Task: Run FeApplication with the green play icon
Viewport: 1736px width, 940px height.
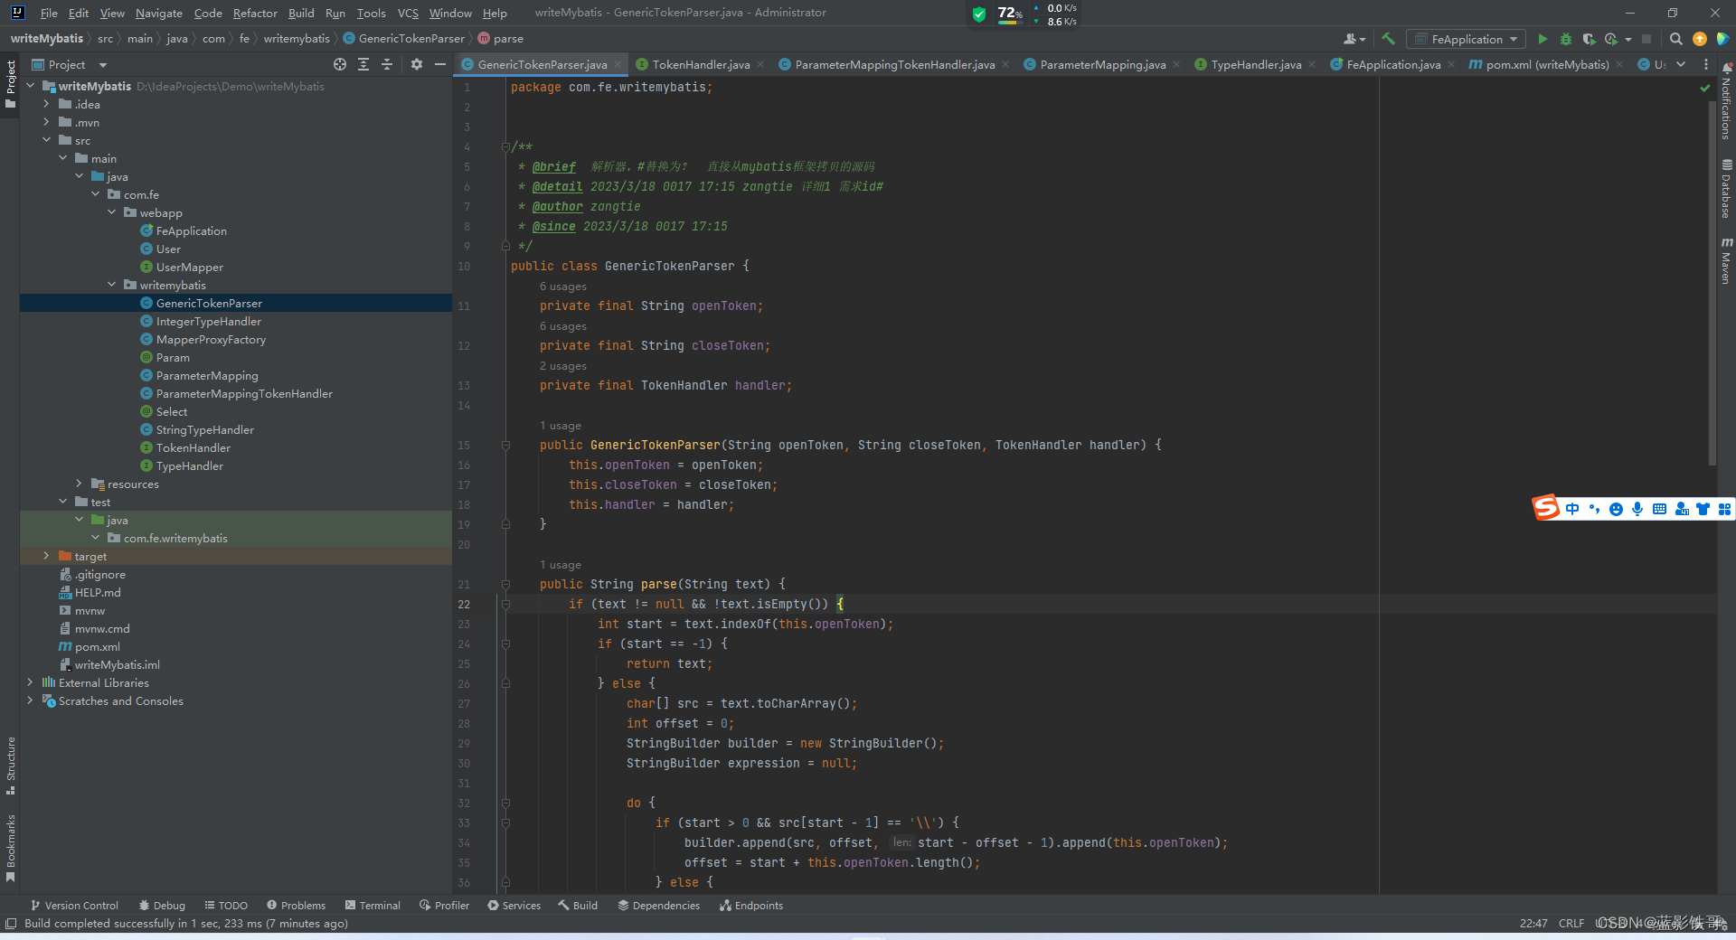Action: [1543, 39]
